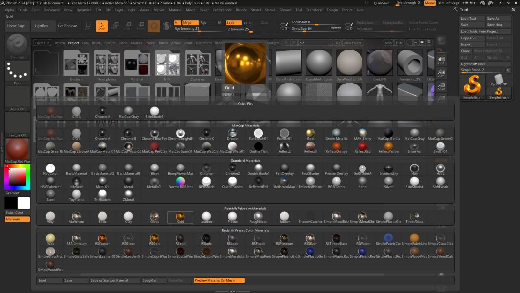
Task: Click Load material button
Action: pos(50,280)
